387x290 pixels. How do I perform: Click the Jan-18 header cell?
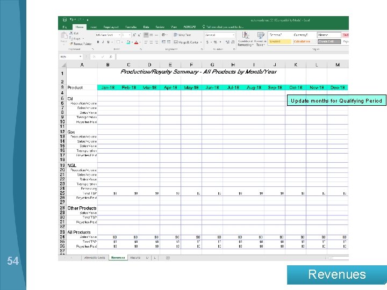(x=108, y=88)
